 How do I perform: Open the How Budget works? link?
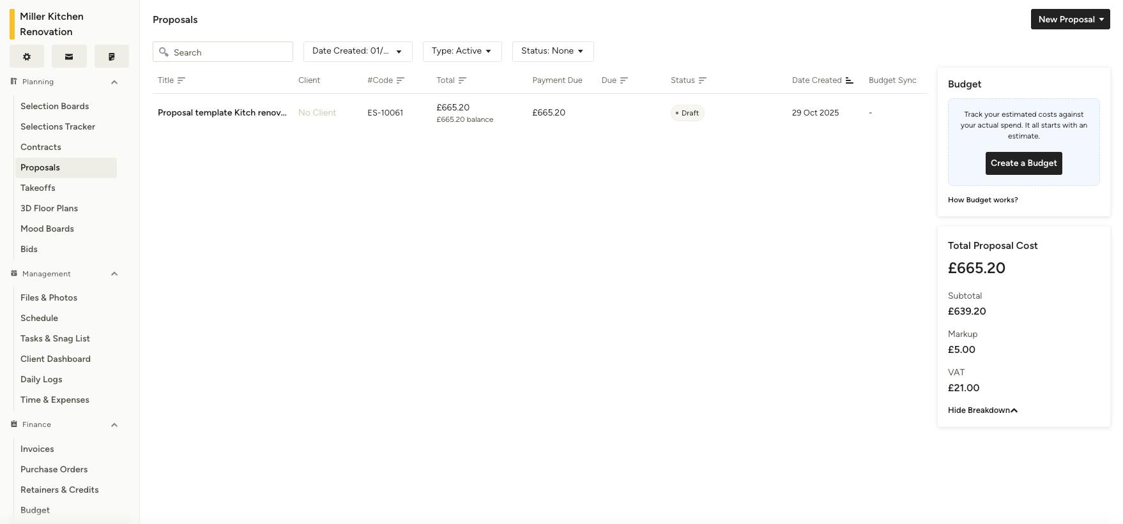(983, 200)
